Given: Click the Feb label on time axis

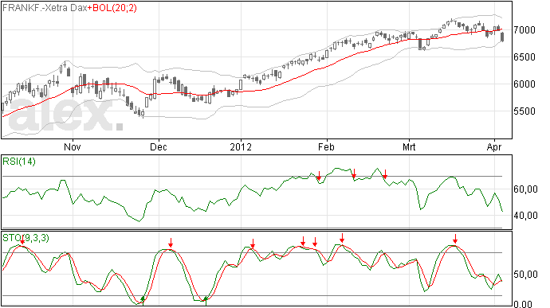Looking at the screenshot, I should [x=326, y=147].
